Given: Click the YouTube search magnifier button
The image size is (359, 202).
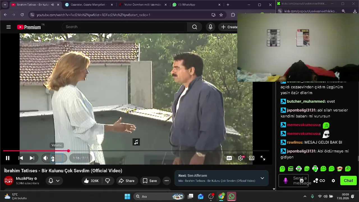Looking at the screenshot, I should pyautogui.click(x=195, y=27).
